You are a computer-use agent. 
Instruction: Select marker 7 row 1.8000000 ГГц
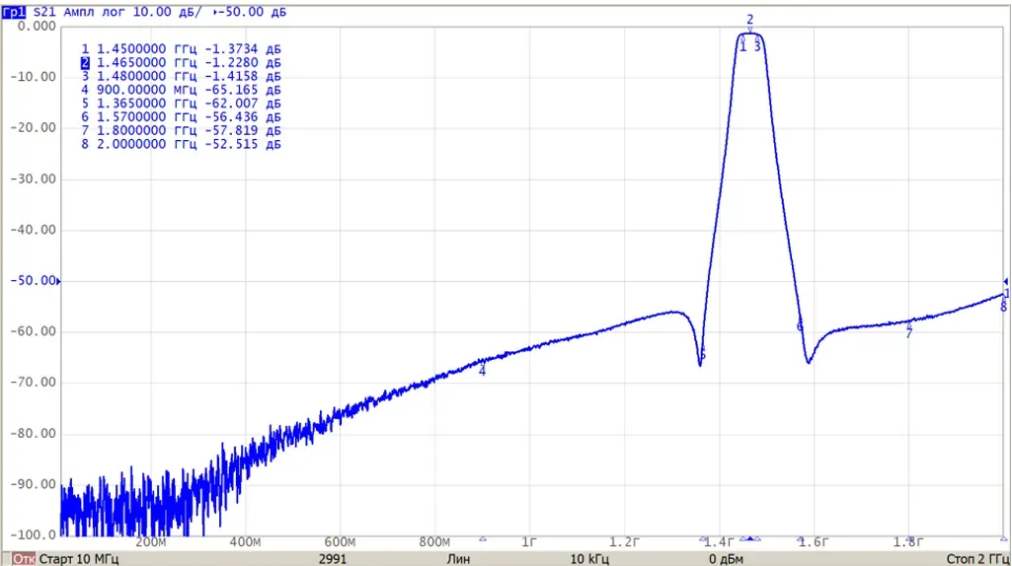[x=181, y=130]
